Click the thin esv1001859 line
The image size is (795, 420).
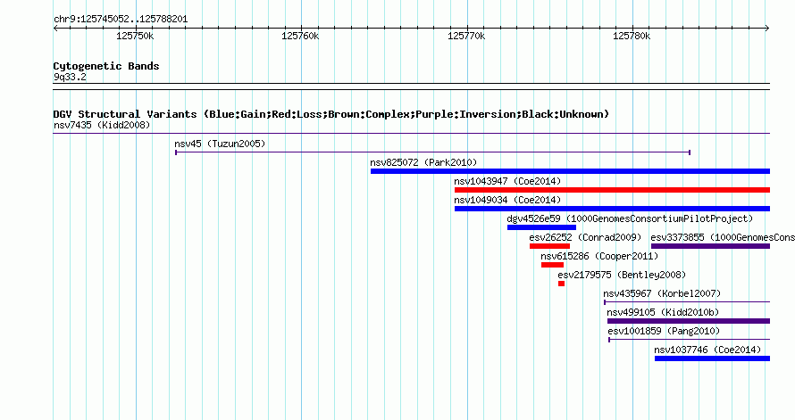pyautogui.click(x=690, y=340)
